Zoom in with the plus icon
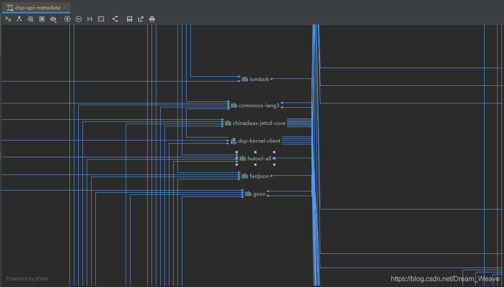Image resolution: width=504 pixels, height=287 pixels. point(67,19)
